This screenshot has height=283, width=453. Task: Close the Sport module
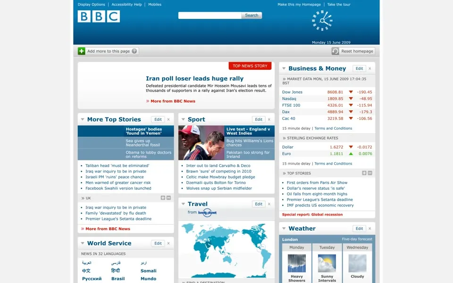[x=269, y=119]
